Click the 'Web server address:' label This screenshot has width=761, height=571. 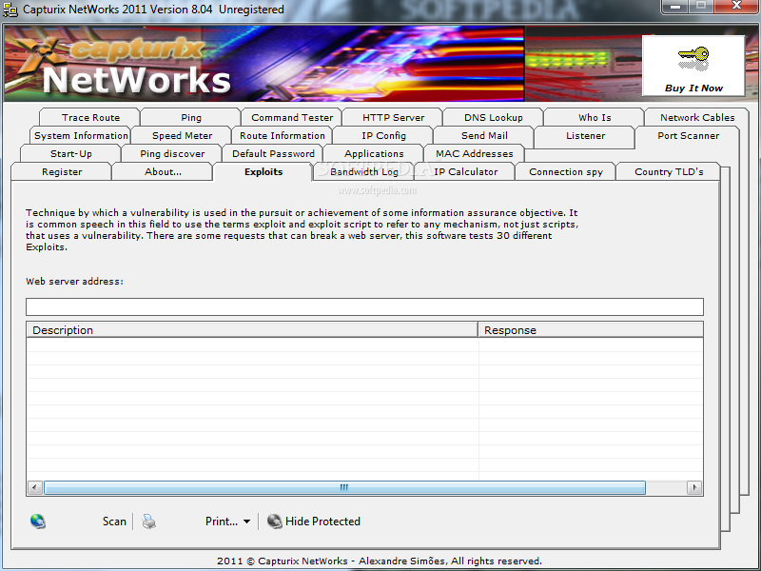pyautogui.click(x=74, y=281)
